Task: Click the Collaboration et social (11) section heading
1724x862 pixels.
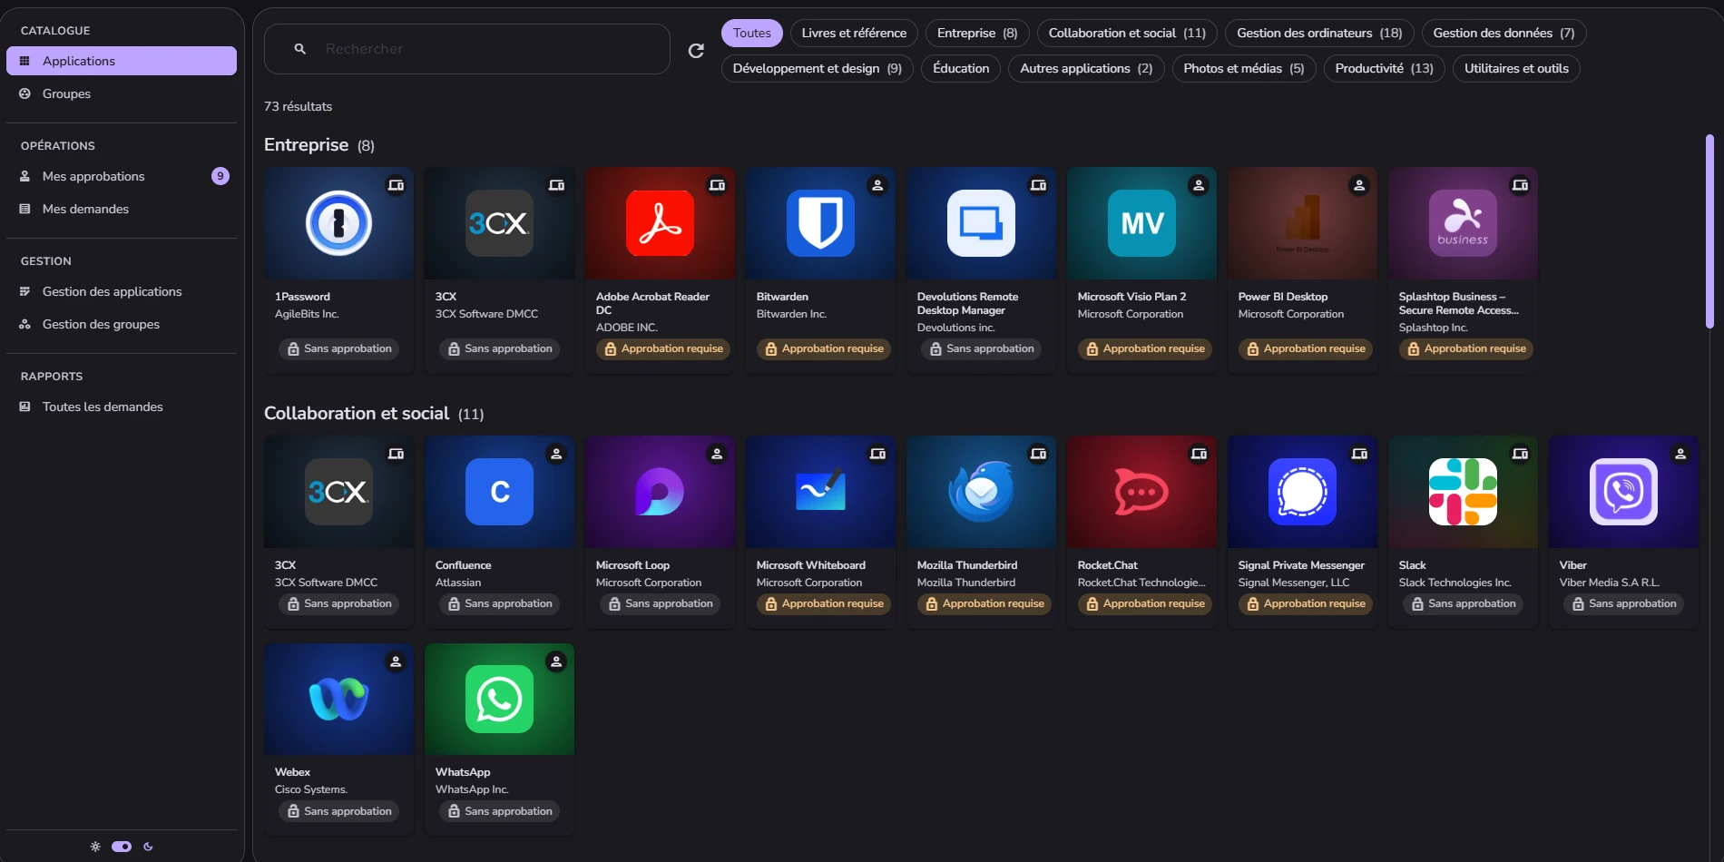Action: (374, 414)
